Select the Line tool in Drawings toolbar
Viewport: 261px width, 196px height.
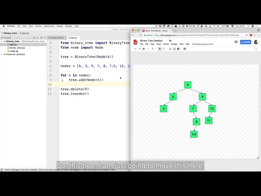pos(164,49)
